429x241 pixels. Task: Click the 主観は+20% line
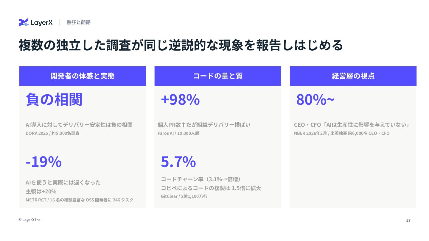click(41, 191)
